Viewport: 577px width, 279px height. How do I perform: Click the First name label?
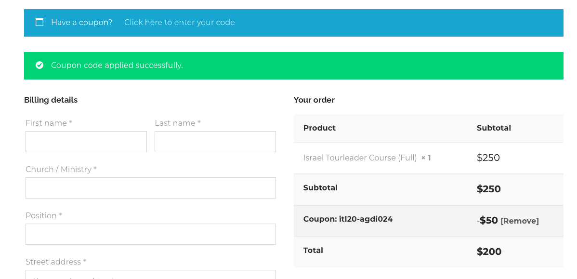49,123
